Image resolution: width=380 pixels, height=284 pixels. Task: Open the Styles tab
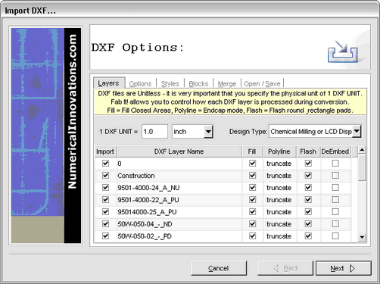click(170, 83)
